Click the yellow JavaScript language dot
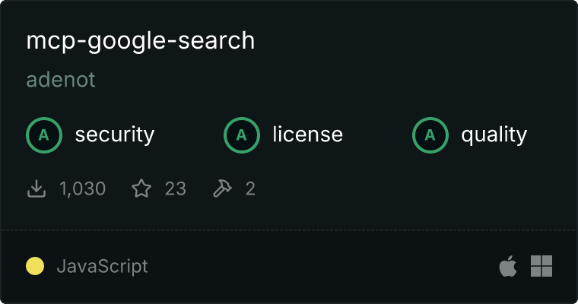 (35, 266)
